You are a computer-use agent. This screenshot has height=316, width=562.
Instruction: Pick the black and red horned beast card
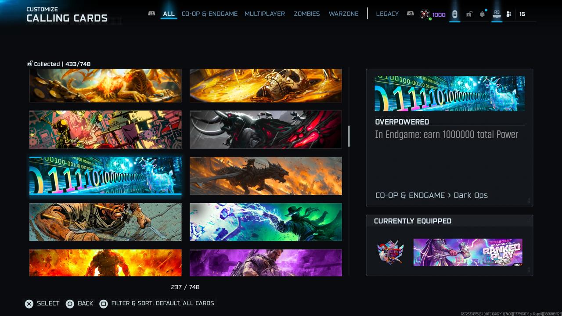pos(266,129)
